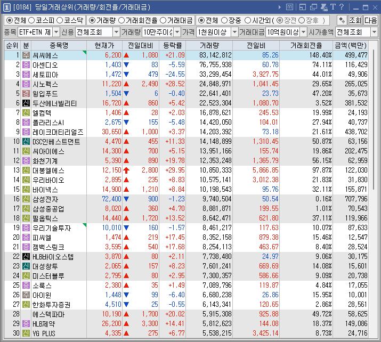
Task: Click the 경 badge in the 윙입푸드 row
Action: (x=26, y=94)
